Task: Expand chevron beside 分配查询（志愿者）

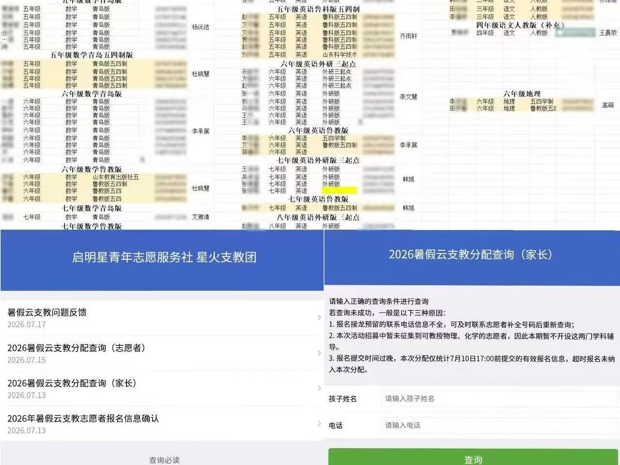Action: 319,353
